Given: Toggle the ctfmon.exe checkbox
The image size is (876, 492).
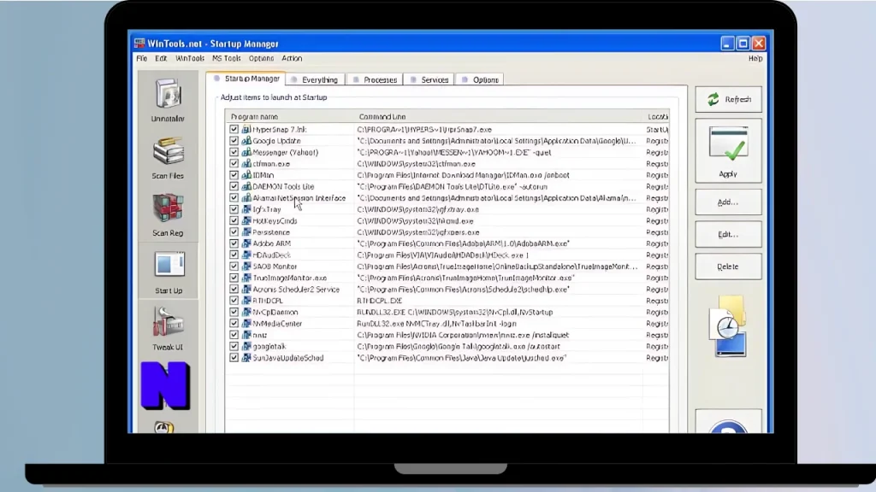Looking at the screenshot, I should (234, 163).
